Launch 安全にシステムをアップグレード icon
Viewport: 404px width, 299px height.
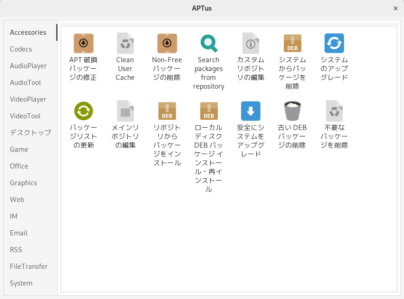click(251, 111)
